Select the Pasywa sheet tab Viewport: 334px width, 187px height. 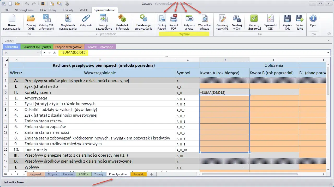(x=68, y=174)
